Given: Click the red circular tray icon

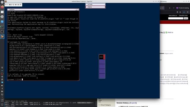Looking at the screenshot, I should pyautogui.click(x=2, y=74).
